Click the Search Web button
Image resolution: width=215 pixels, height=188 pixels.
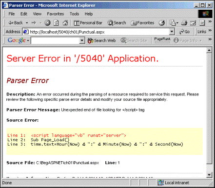(101, 40)
